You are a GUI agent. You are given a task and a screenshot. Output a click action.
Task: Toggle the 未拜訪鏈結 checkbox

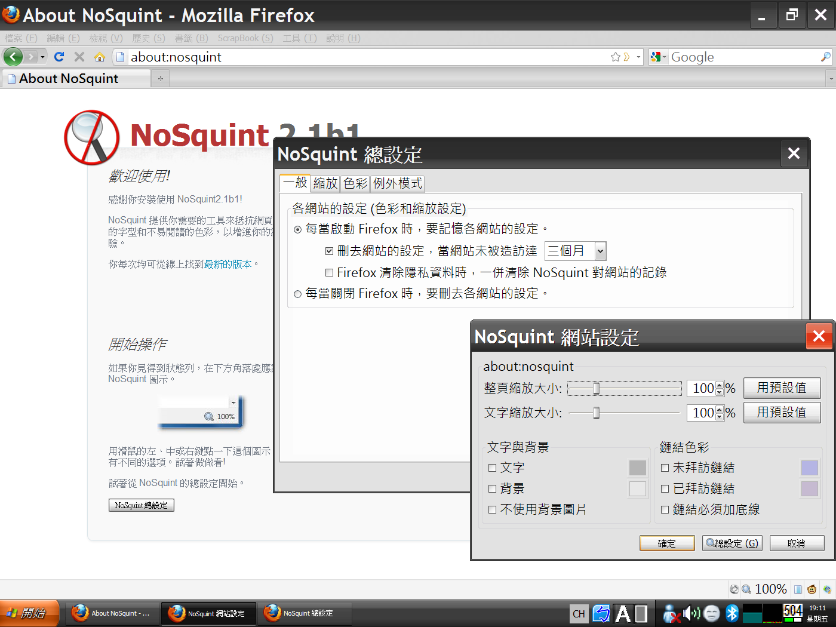(665, 468)
